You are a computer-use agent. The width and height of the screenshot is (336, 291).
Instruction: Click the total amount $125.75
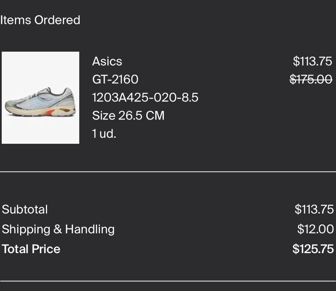[x=313, y=249]
